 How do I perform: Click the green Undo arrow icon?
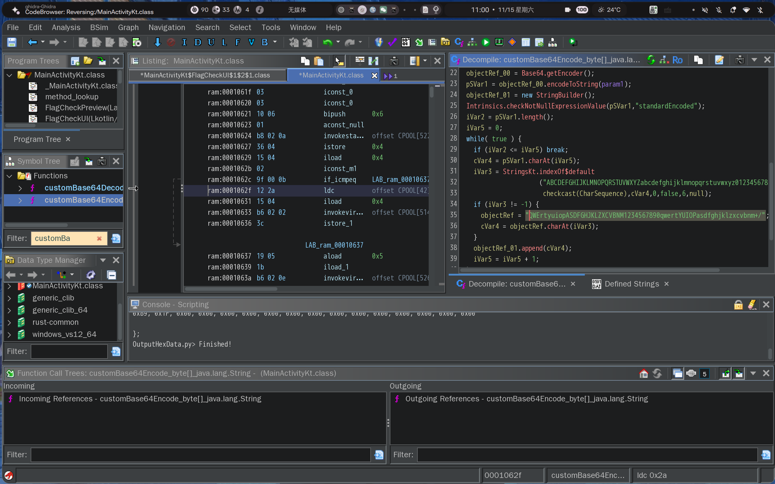pos(327,42)
